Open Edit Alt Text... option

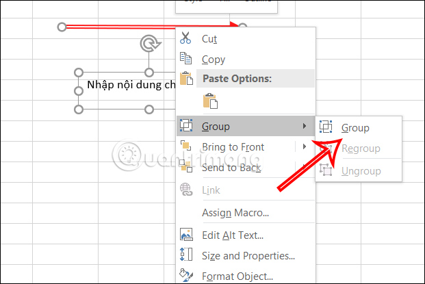pyautogui.click(x=246, y=235)
